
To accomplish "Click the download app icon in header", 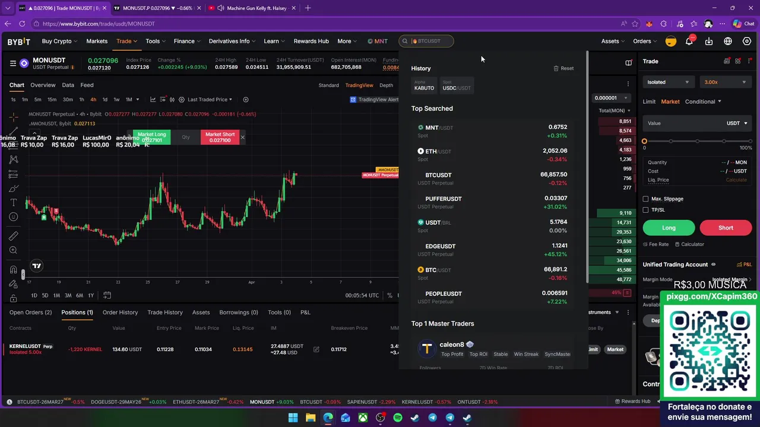I will [709, 41].
